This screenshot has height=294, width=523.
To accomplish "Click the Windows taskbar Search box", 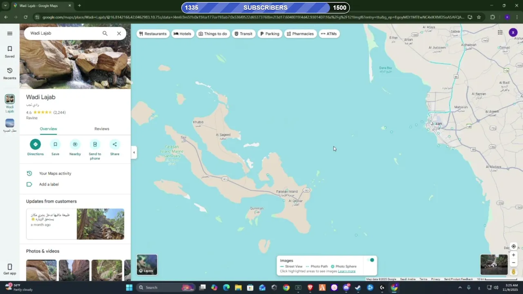I will pos(165,287).
